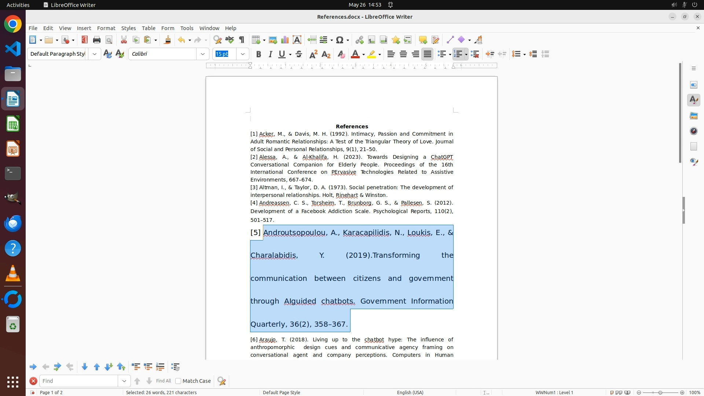Open the Styles menu

(x=128, y=28)
